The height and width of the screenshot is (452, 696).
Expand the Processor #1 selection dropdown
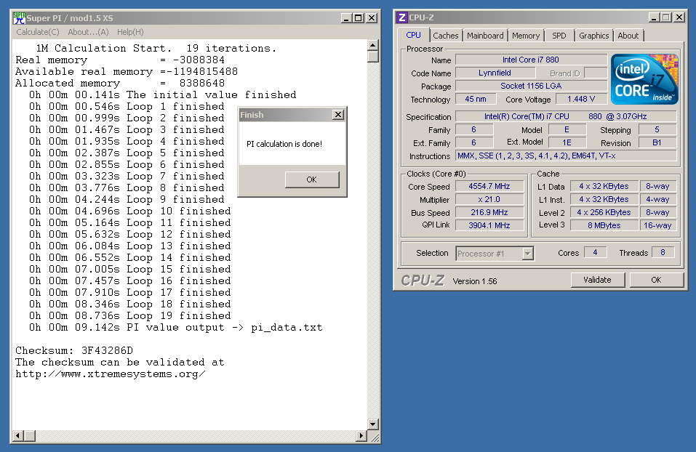[x=527, y=254]
